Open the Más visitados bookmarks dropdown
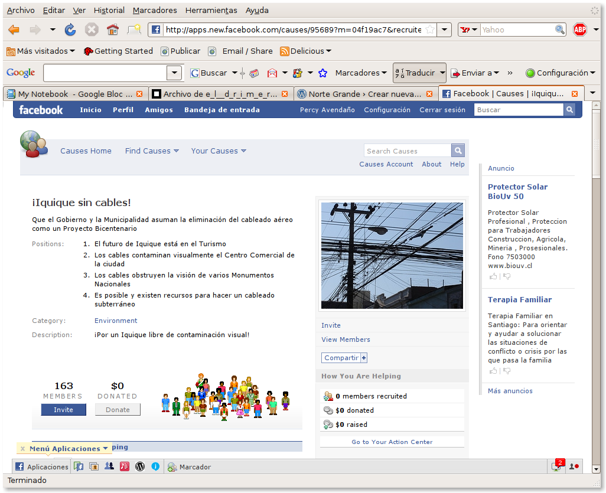606x493 pixels. 41,51
